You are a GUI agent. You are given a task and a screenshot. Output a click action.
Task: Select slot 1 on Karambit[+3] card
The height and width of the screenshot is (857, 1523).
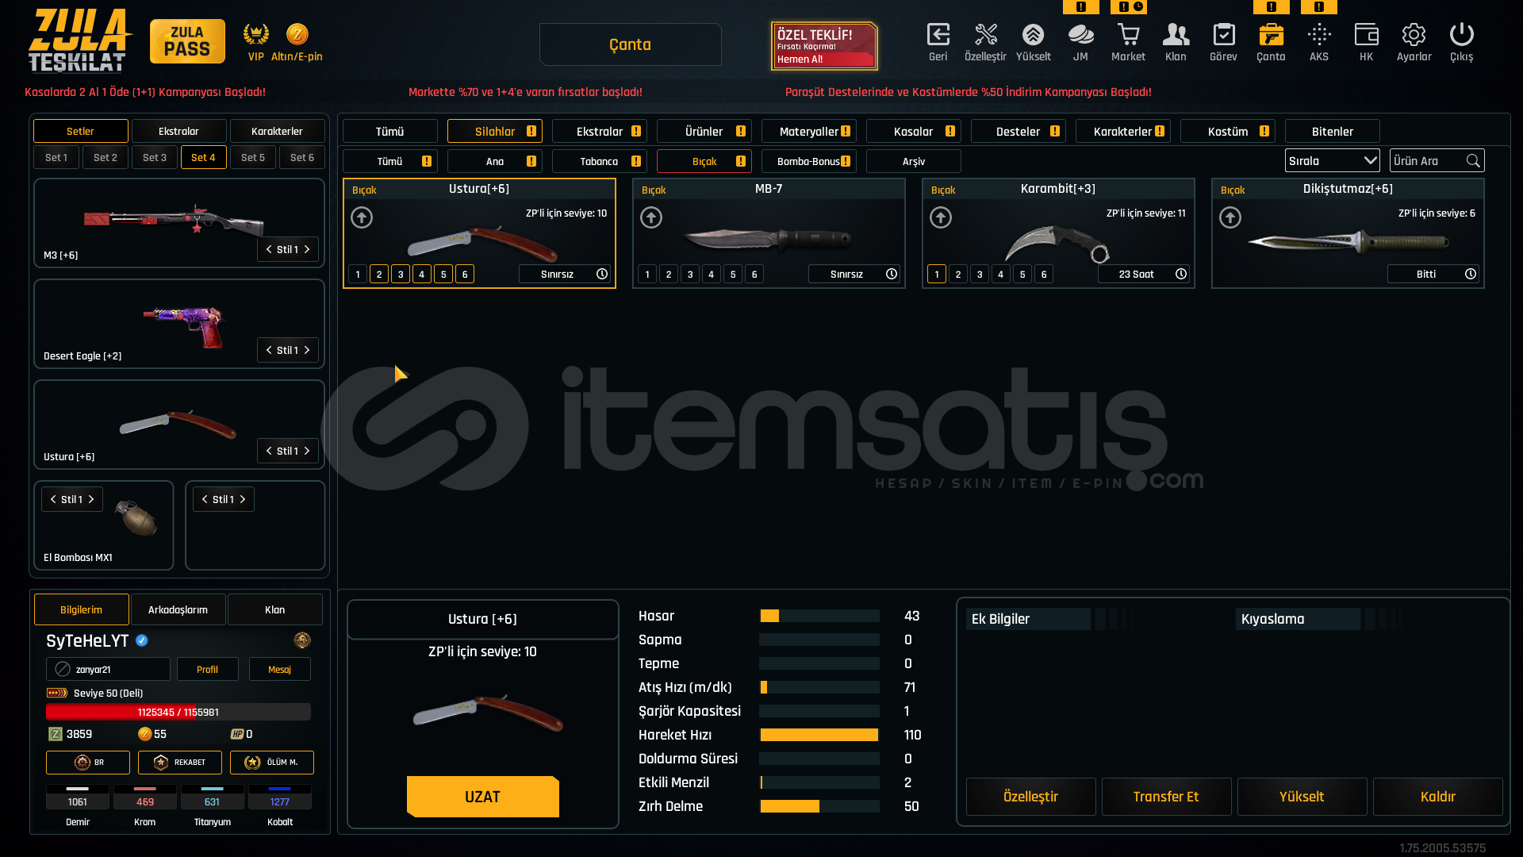pyautogui.click(x=937, y=275)
